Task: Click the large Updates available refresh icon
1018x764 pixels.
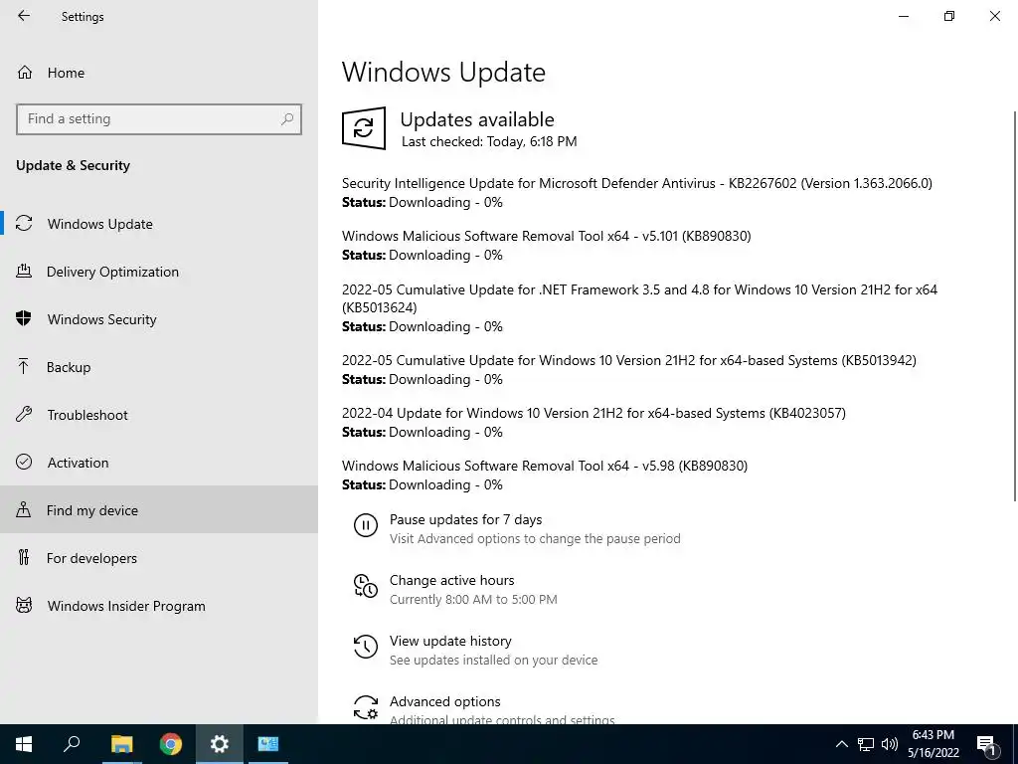Action: pos(364,128)
